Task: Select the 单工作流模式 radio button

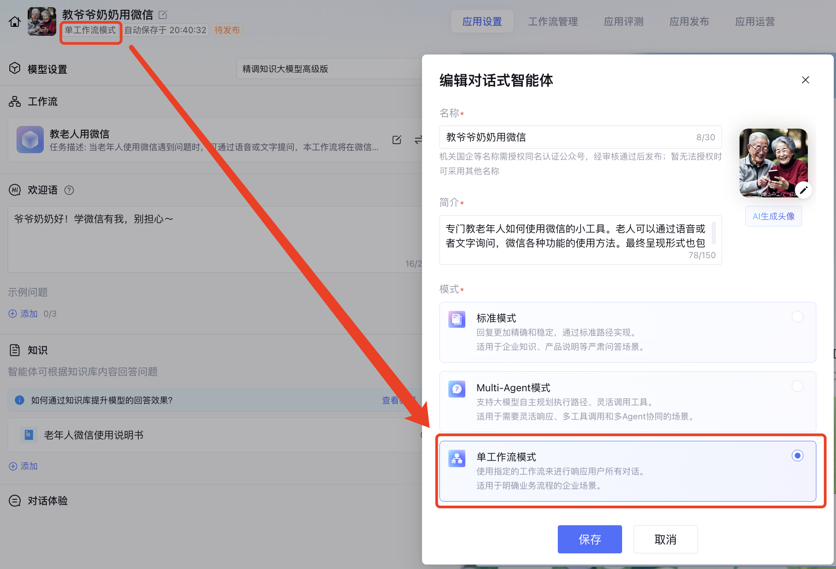Action: click(x=798, y=456)
